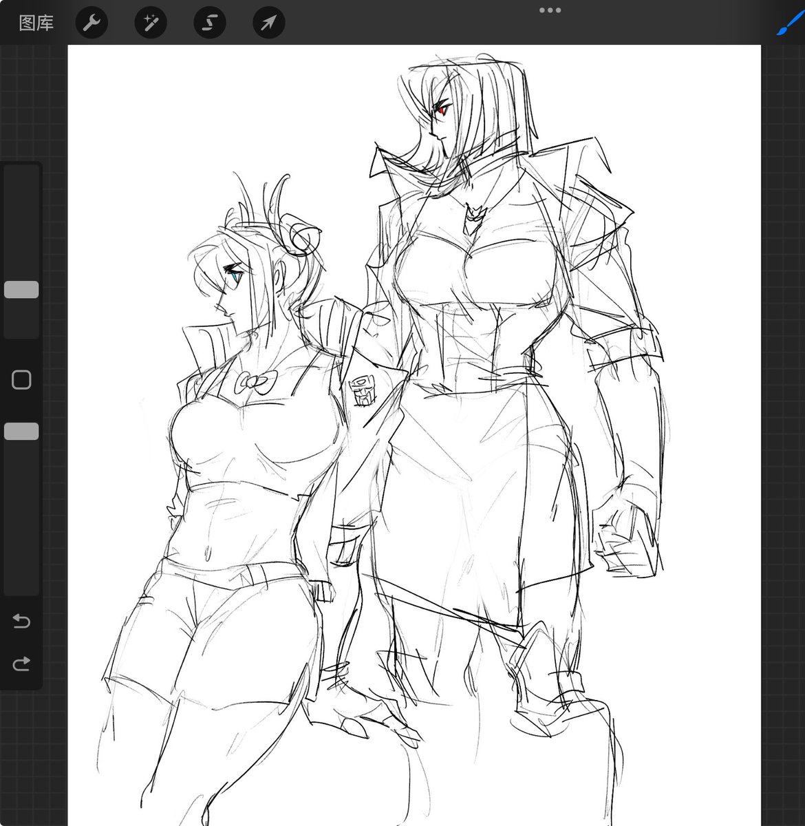
Task: Tap the three-dot multitasking indicator
Action: click(x=550, y=10)
